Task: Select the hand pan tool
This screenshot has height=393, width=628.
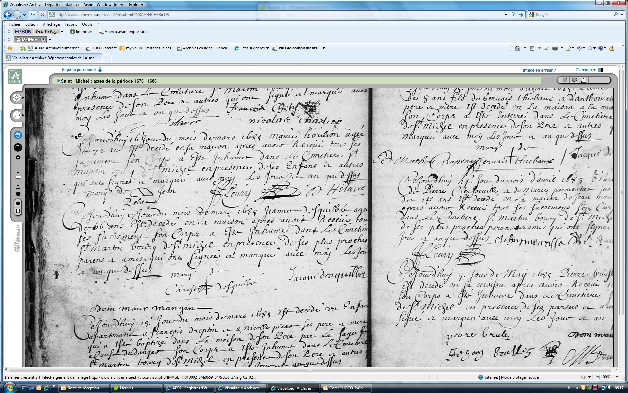Action: click(x=18, y=135)
